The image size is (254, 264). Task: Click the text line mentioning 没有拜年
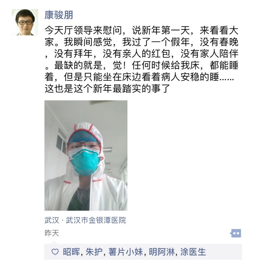(141, 54)
